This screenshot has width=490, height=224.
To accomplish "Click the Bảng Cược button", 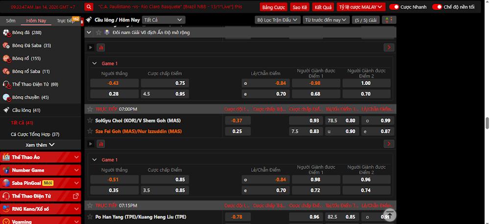I will (273, 7).
